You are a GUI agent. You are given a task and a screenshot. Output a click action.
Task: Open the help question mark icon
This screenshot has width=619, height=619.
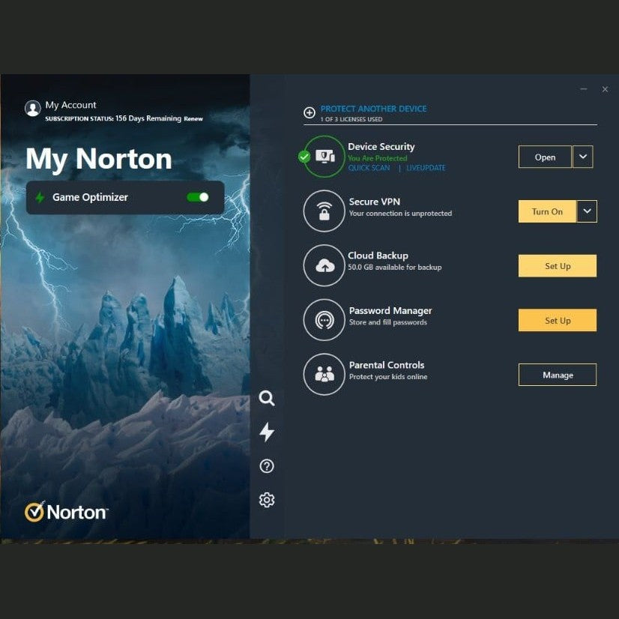coord(267,466)
